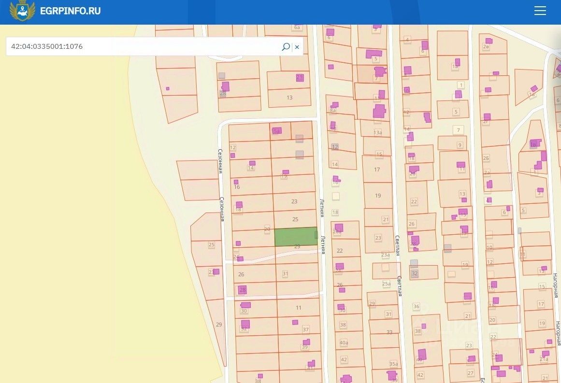The image size is (561, 383).
Task: Focus the cadastral number input 42:04:0335001:1076
Action: tap(143, 46)
